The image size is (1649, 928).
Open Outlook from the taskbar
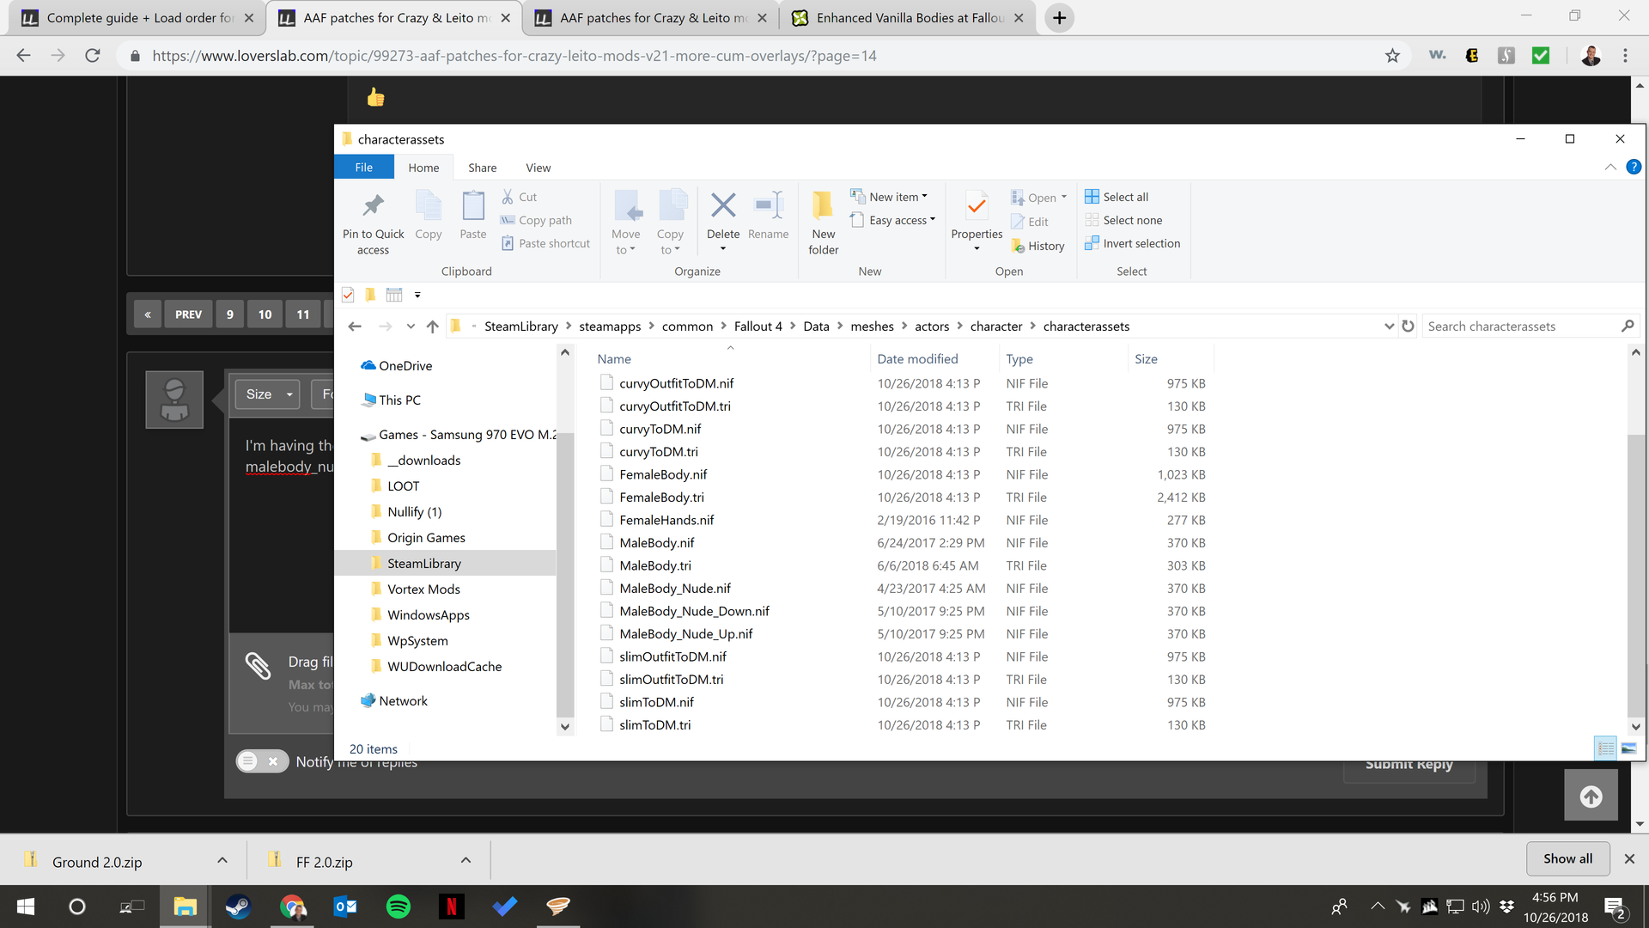[x=345, y=907]
